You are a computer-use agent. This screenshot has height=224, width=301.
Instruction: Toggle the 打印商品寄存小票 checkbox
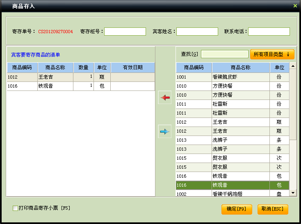16,208
